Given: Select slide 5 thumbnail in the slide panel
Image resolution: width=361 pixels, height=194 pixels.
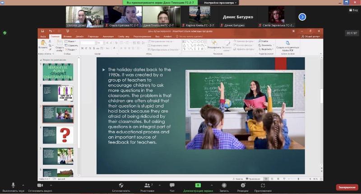Looking at the screenshot, I should tap(58, 156).
